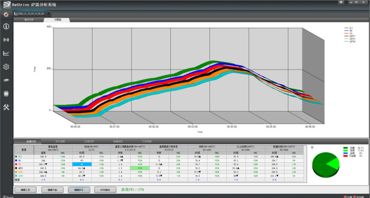Click the orange sun icon atop the sidebar

pos(6,15)
